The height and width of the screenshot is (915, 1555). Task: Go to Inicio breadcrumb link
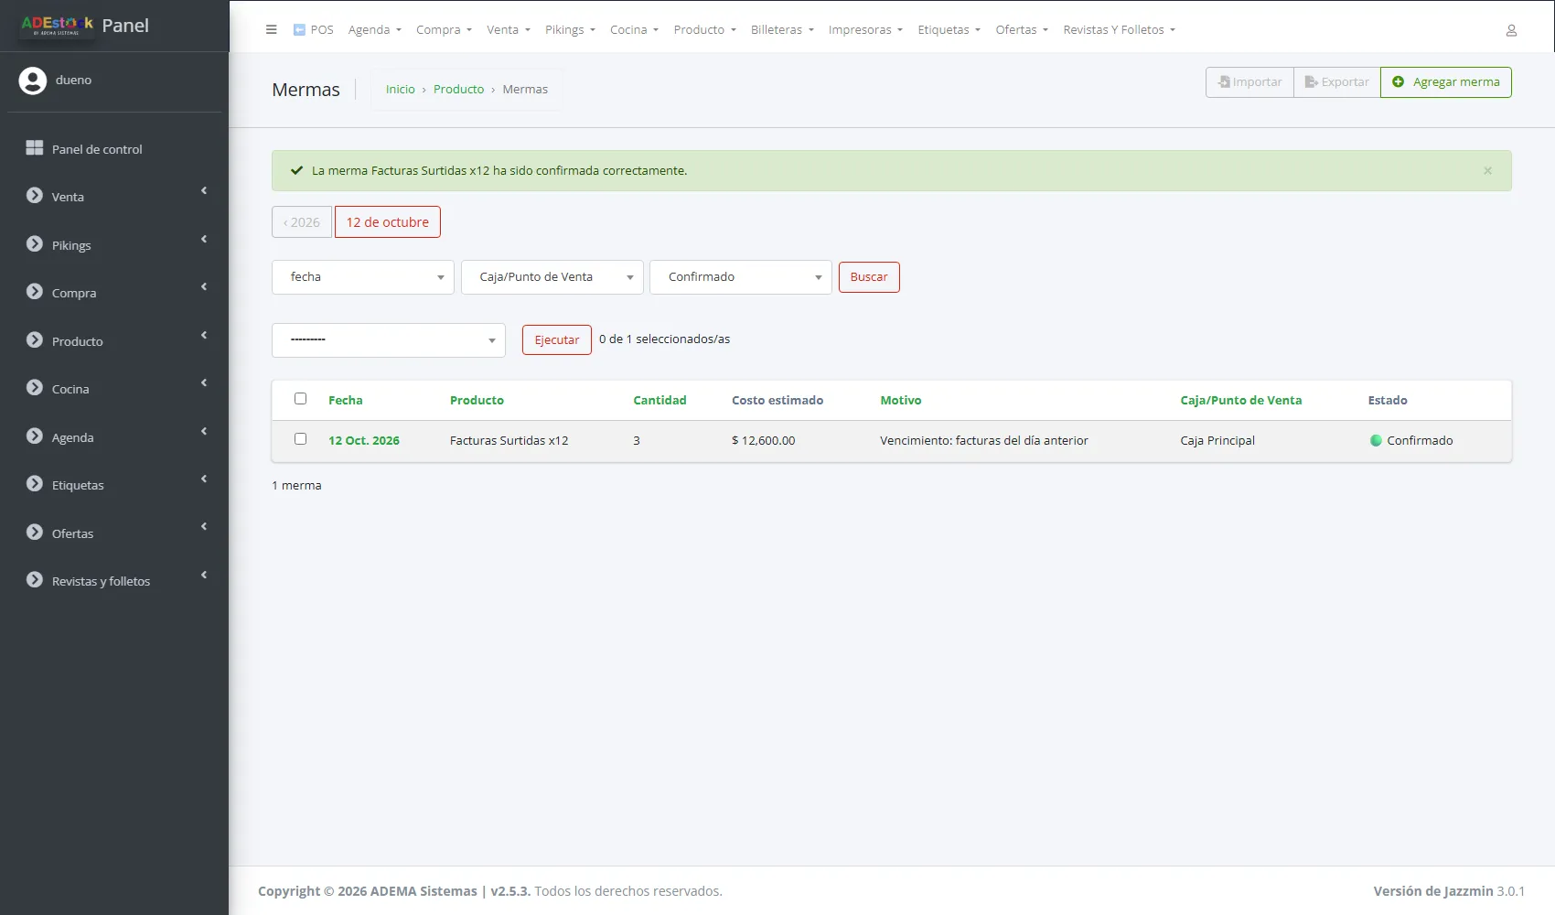401,90
